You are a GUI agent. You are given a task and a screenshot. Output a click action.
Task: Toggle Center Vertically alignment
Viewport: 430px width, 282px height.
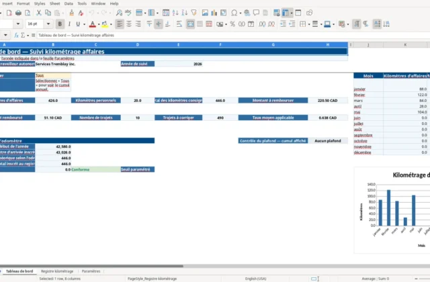[159, 24]
